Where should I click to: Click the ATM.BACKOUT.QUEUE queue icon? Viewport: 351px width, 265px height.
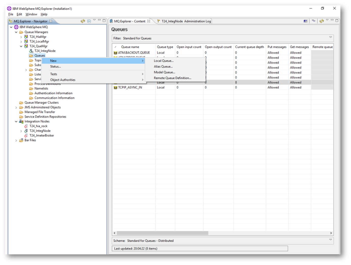tap(116, 53)
